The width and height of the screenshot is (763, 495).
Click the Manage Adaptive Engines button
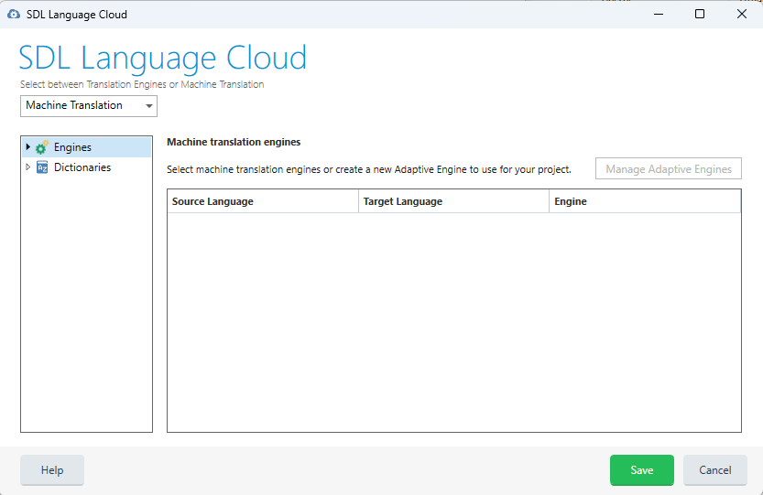point(668,168)
